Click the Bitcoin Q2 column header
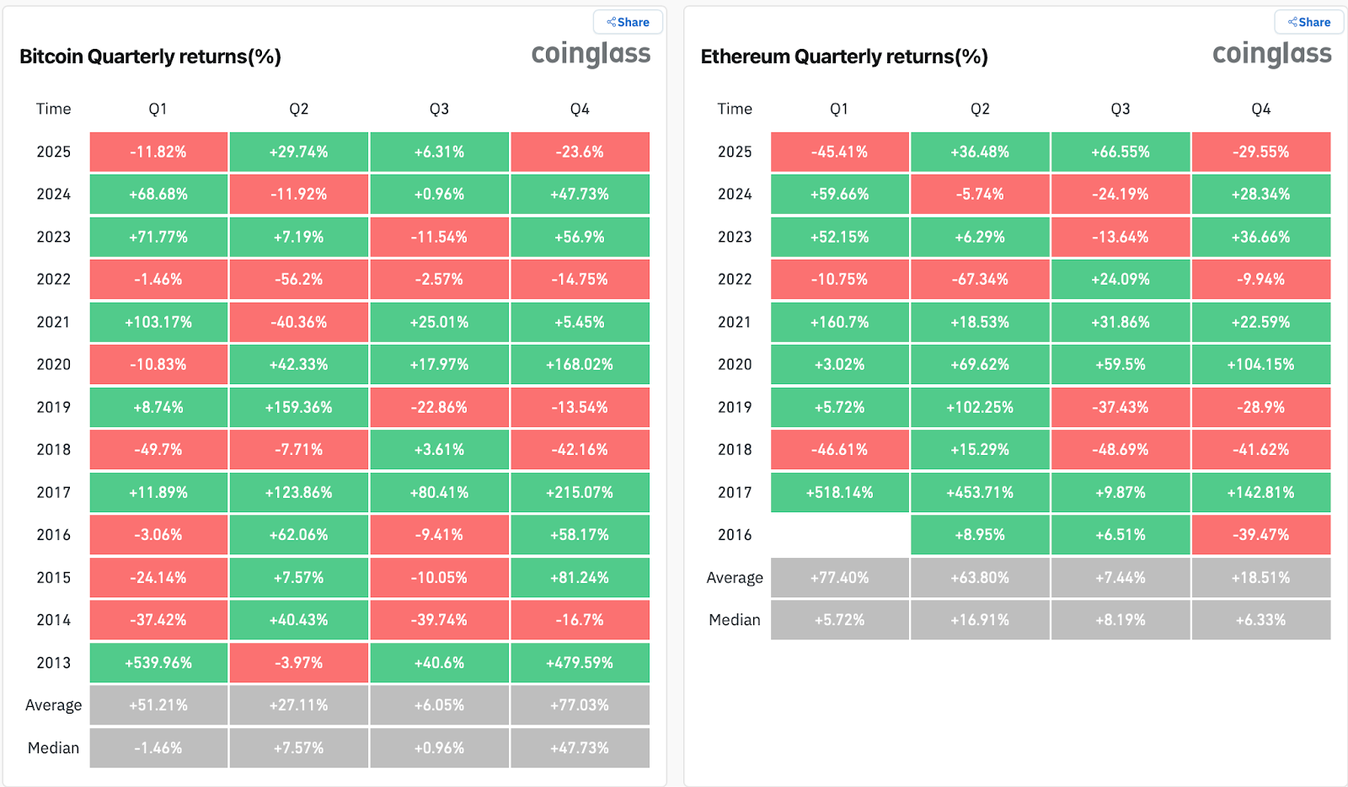Image resolution: width=1348 pixels, height=787 pixels. pyautogui.click(x=299, y=109)
